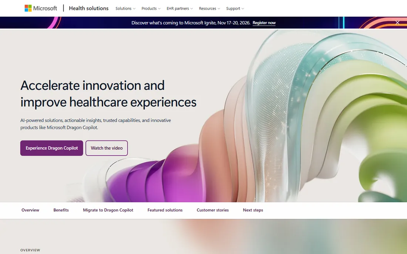Open Migrate to Dragon Copilot tab
The width and height of the screenshot is (407, 254).
108,210
